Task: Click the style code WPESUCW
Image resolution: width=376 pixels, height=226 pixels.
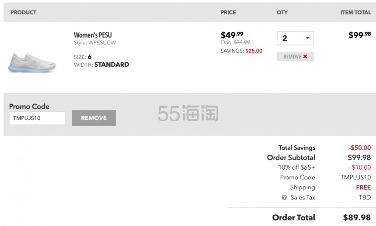Action: pos(102,43)
